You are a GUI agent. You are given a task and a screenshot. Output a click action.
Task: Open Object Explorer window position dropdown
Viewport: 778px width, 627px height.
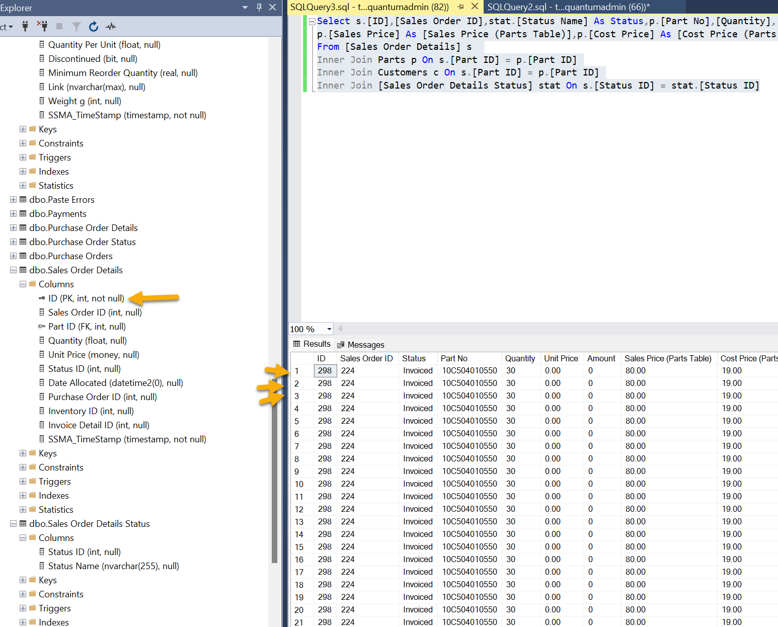(x=245, y=8)
